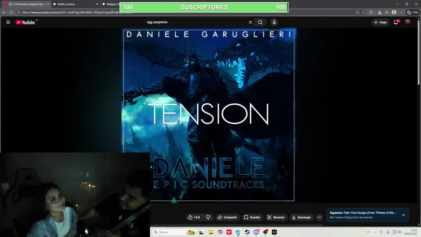Open the browser profile icon

(x=394, y=12)
